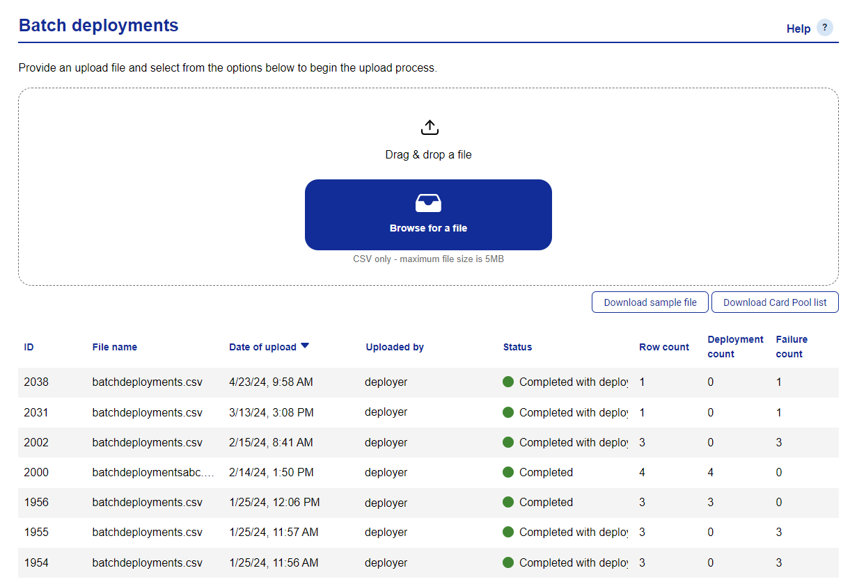Click the green status dot for ID 2002

tap(508, 442)
